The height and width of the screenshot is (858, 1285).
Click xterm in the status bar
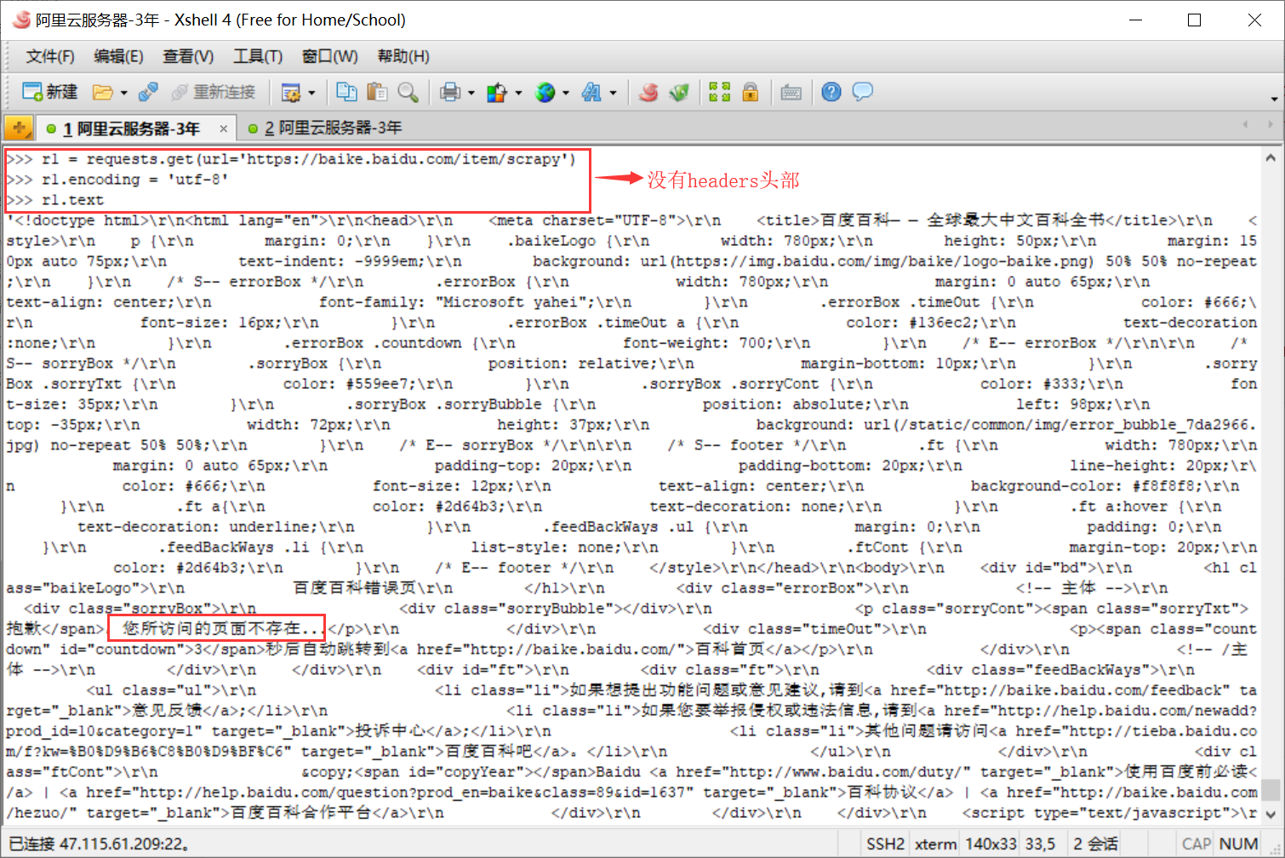[935, 844]
